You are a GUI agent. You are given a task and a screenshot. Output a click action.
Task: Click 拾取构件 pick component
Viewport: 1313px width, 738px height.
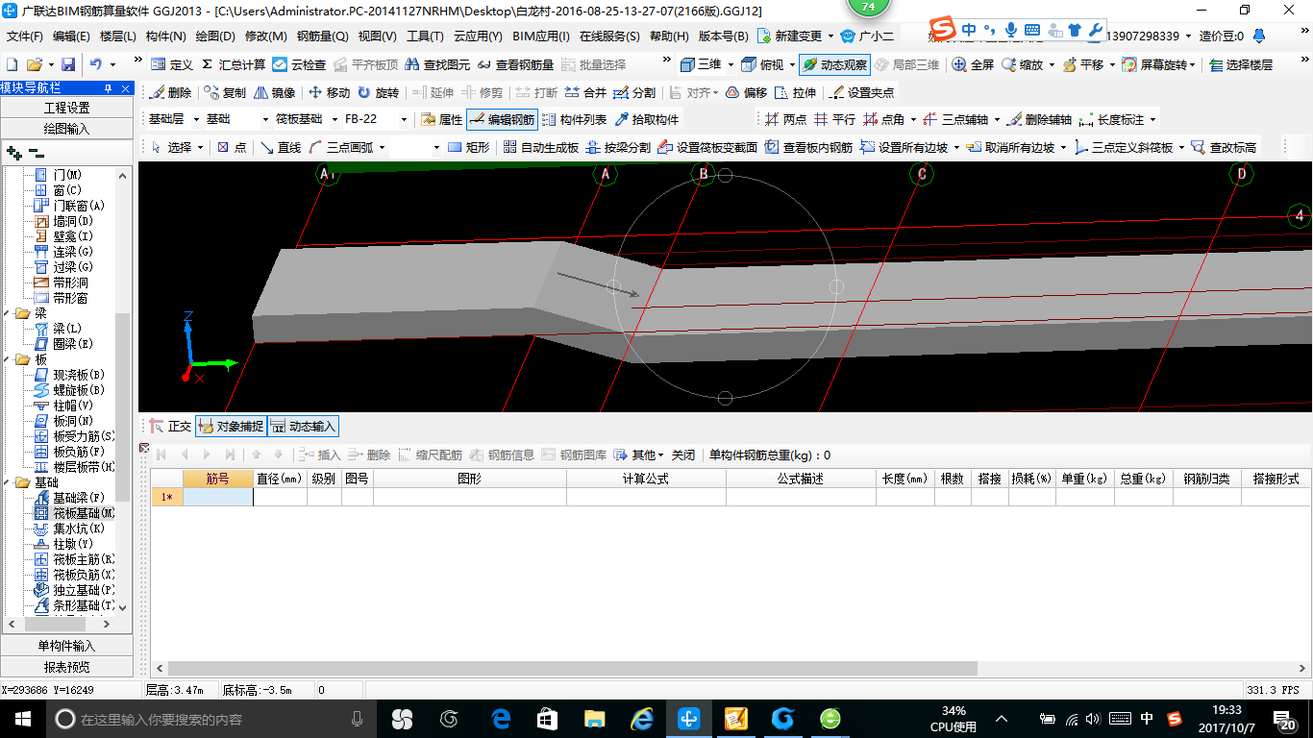647,119
